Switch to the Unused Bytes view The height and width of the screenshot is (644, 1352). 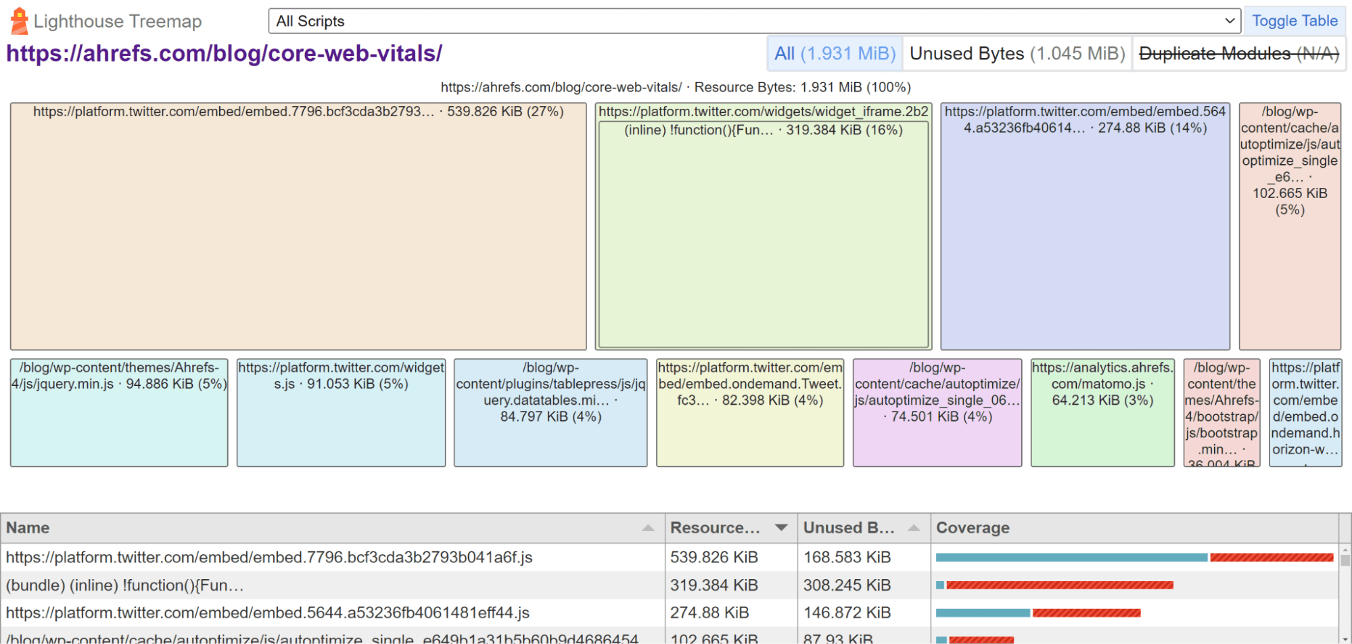coord(1016,53)
